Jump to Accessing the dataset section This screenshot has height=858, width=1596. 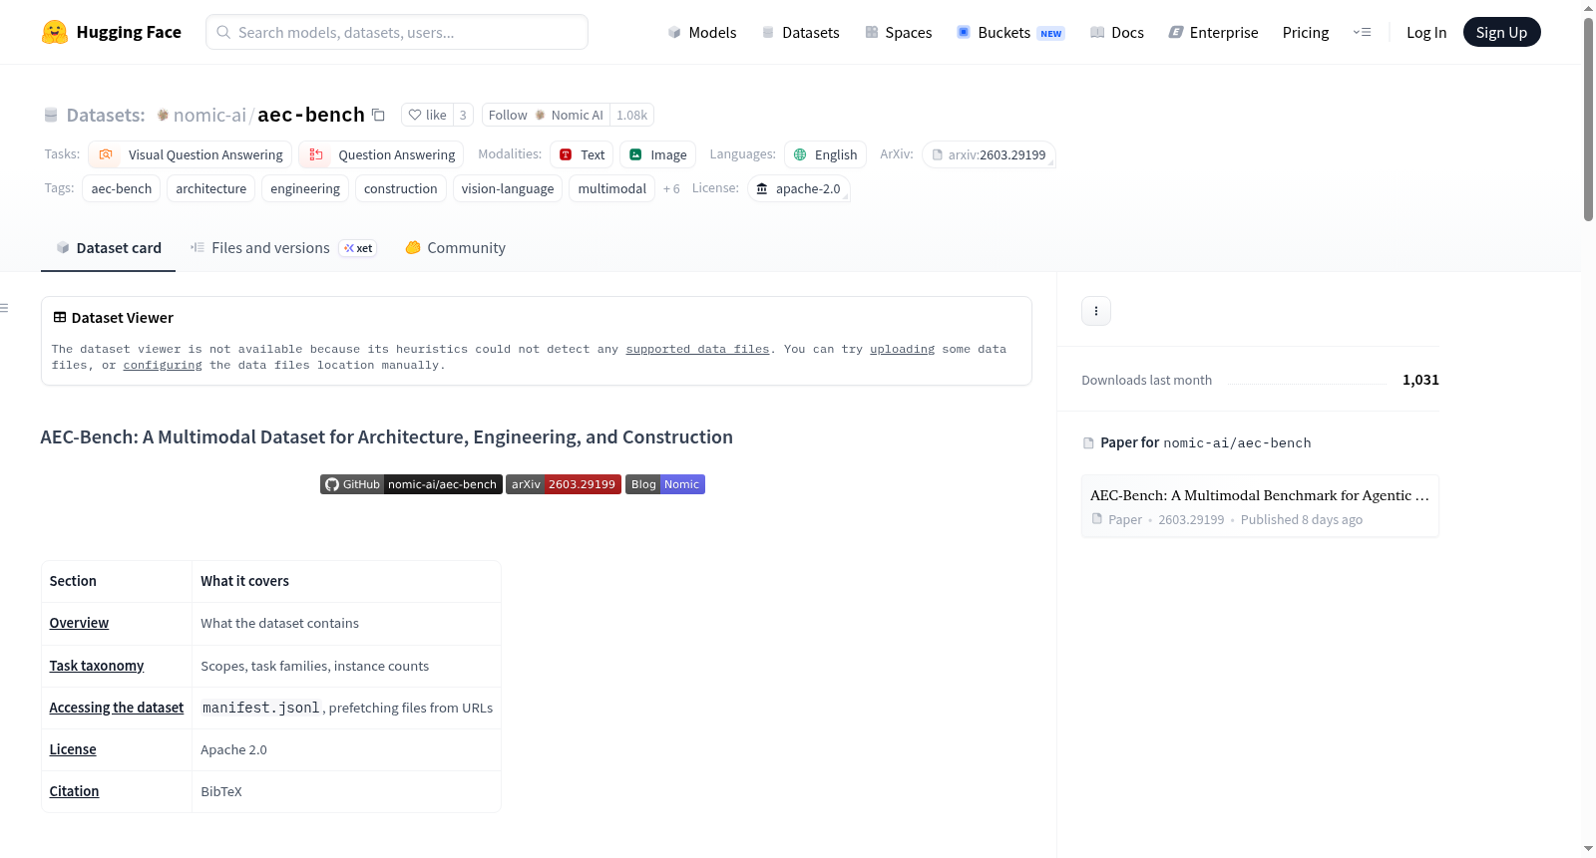(117, 708)
